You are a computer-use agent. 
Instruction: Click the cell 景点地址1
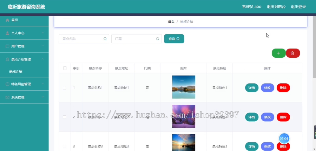click(x=121, y=88)
